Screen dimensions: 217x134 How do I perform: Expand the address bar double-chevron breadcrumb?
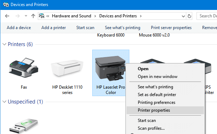click(x=48, y=16)
